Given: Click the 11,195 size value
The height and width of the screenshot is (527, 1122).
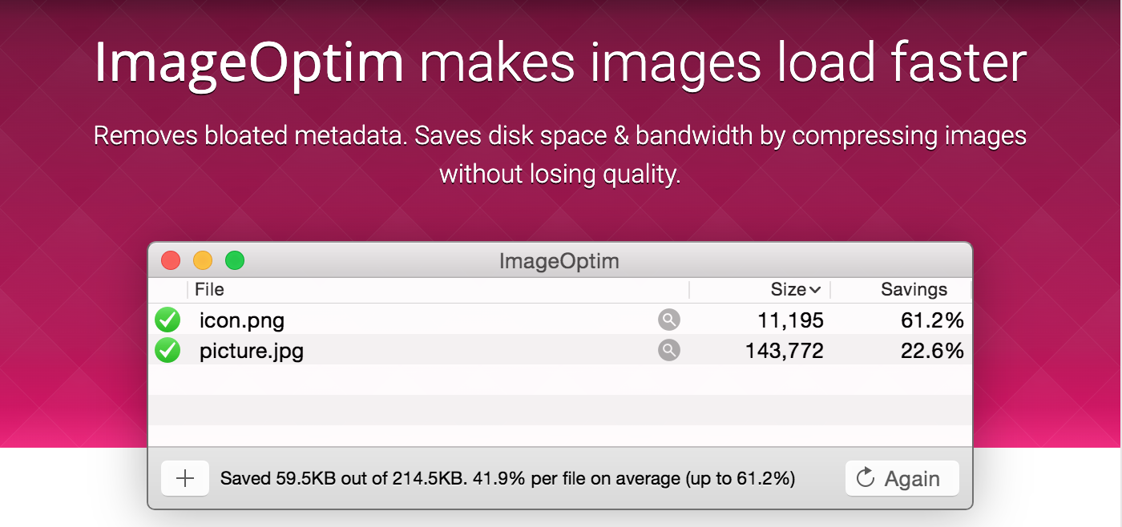Looking at the screenshot, I should [x=790, y=321].
